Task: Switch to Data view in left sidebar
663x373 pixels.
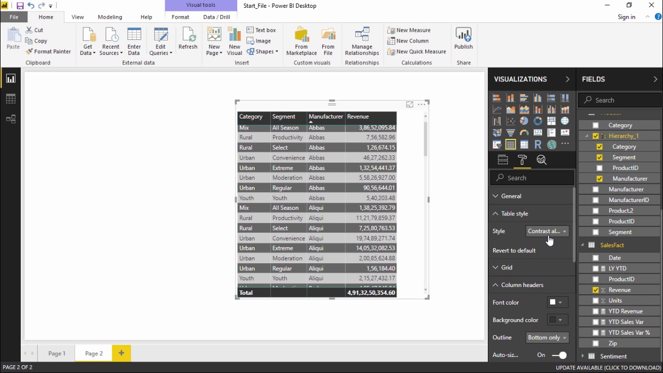Action: (10, 99)
